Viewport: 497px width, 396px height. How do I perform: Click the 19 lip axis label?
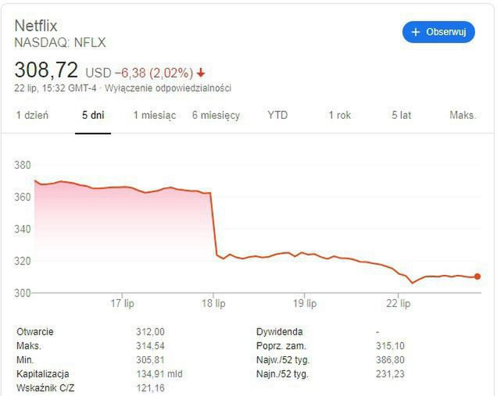point(305,303)
